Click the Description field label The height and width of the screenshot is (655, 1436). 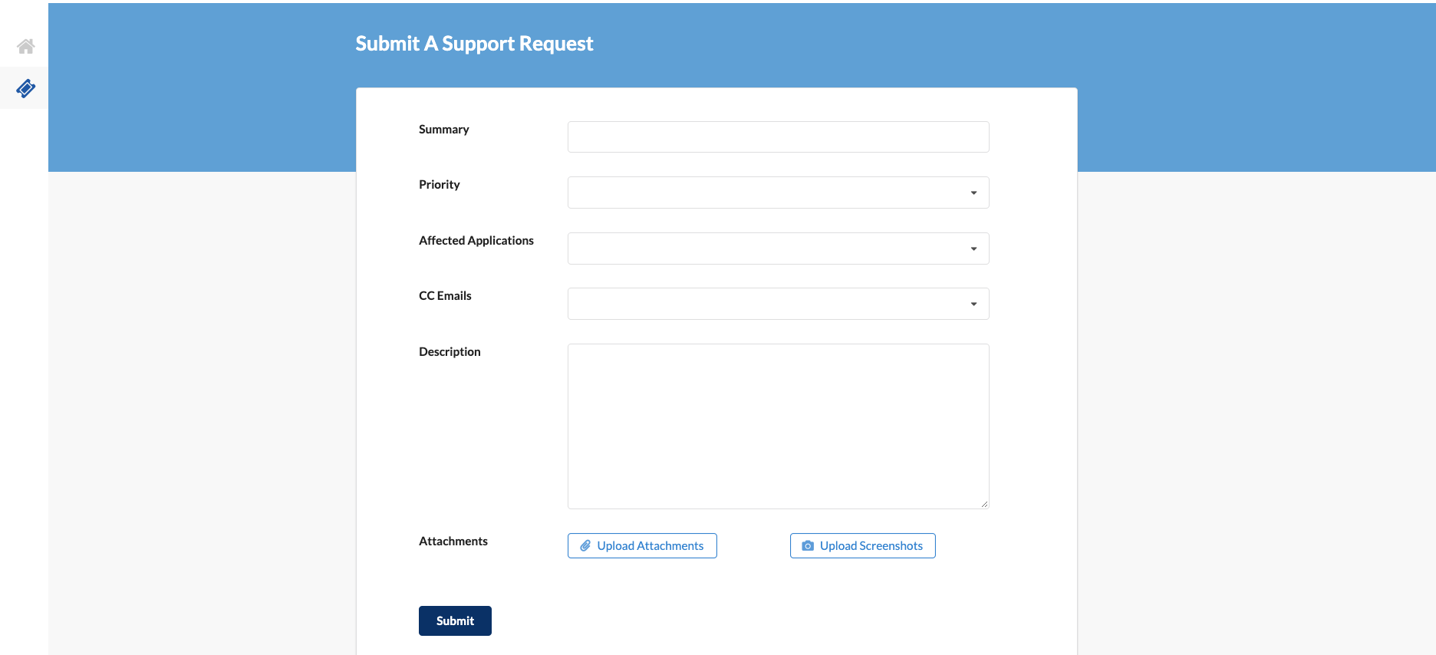pyautogui.click(x=450, y=351)
